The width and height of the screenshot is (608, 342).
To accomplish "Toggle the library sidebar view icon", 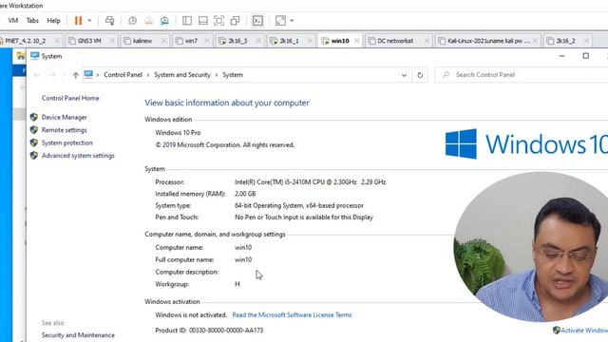I will tap(187, 21).
